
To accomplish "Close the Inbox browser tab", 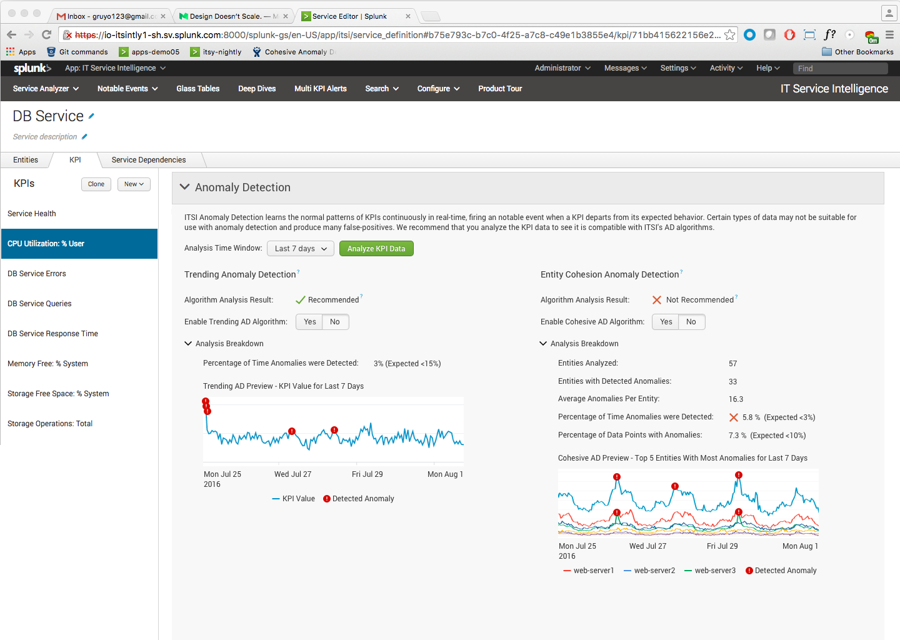I will 163,16.
